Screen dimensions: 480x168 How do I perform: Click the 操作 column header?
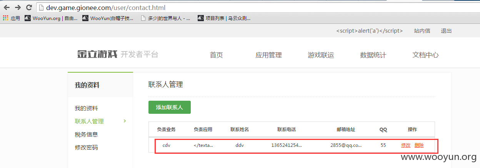pos(412,130)
